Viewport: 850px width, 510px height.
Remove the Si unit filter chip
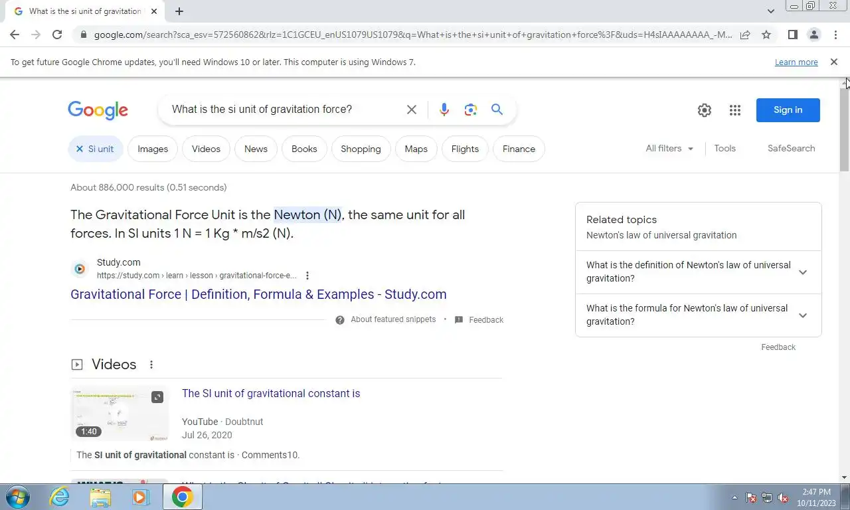click(79, 149)
